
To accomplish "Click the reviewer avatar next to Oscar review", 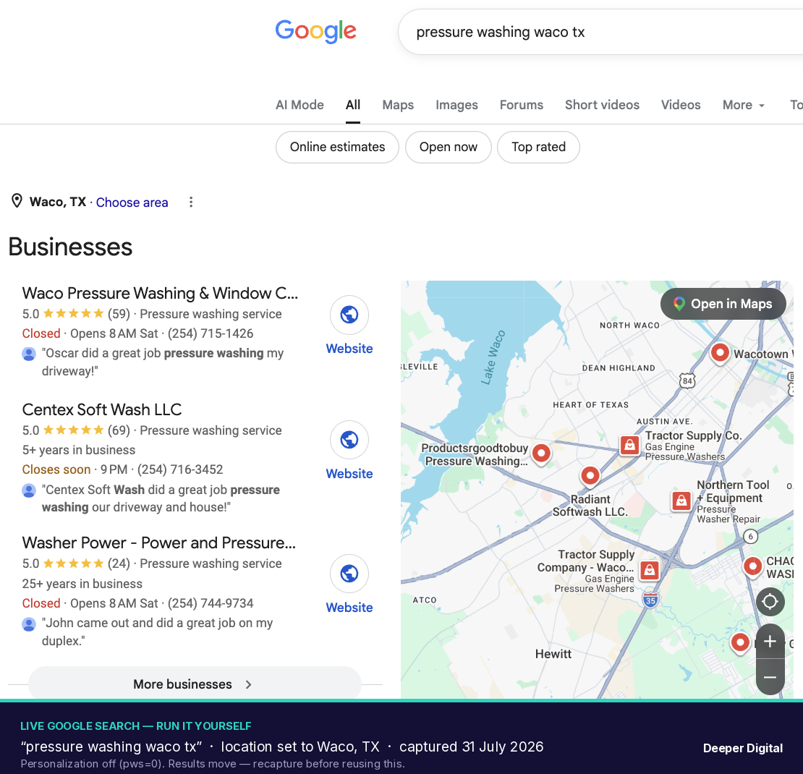I will pyautogui.click(x=29, y=354).
